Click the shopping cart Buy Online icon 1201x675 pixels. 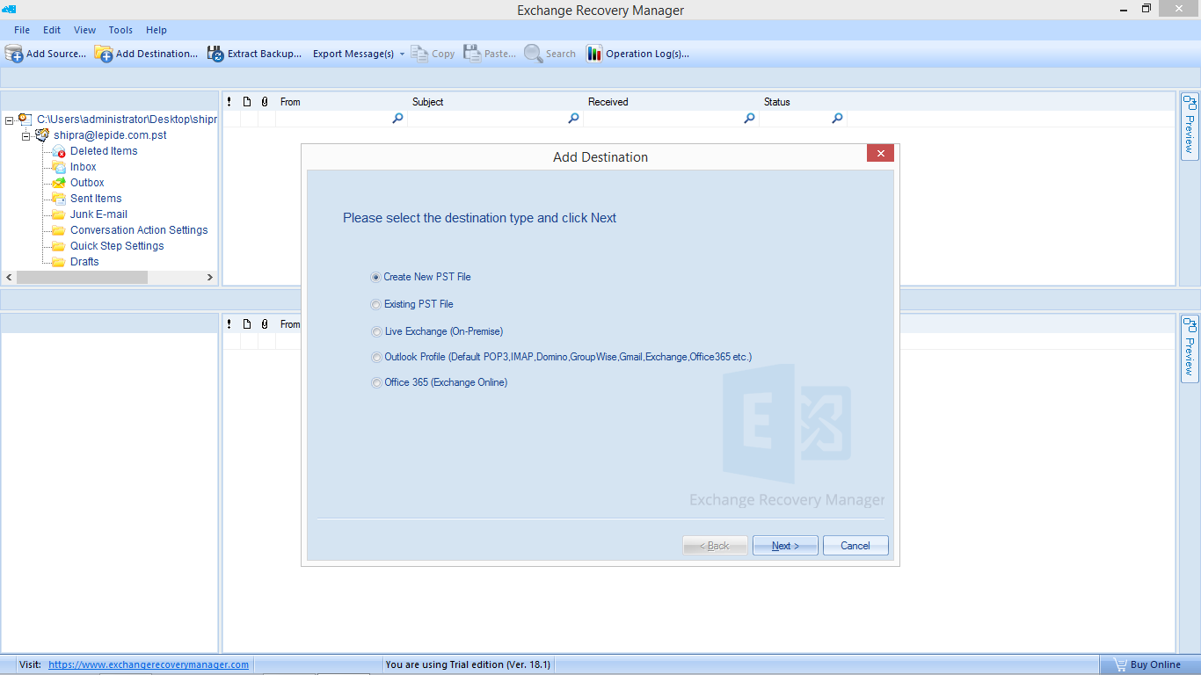tap(1119, 664)
